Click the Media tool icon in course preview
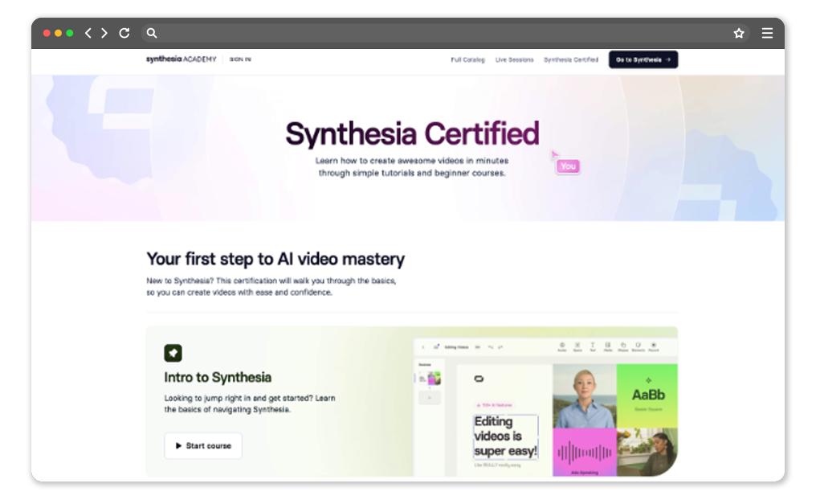 point(608,346)
